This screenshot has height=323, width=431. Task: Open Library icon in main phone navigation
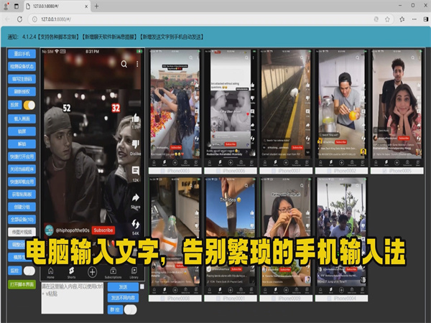click(134, 272)
